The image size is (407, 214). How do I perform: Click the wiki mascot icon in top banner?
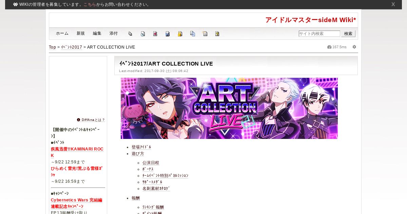click(x=16, y=4)
